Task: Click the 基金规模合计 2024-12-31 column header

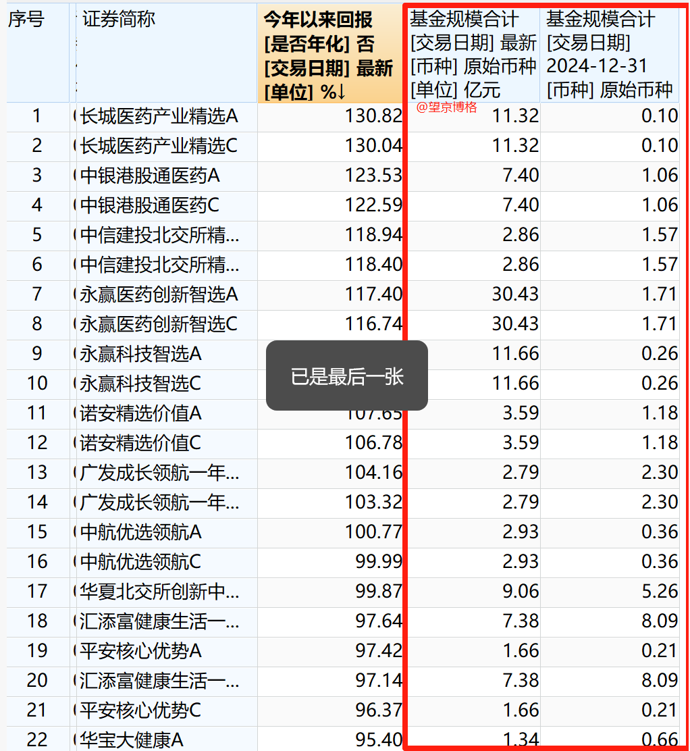Action: tap(610, 55)
